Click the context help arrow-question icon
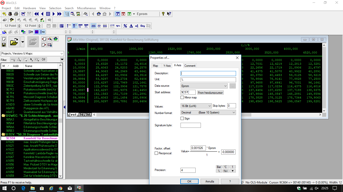The image size is (343, 192). (169, 14)
